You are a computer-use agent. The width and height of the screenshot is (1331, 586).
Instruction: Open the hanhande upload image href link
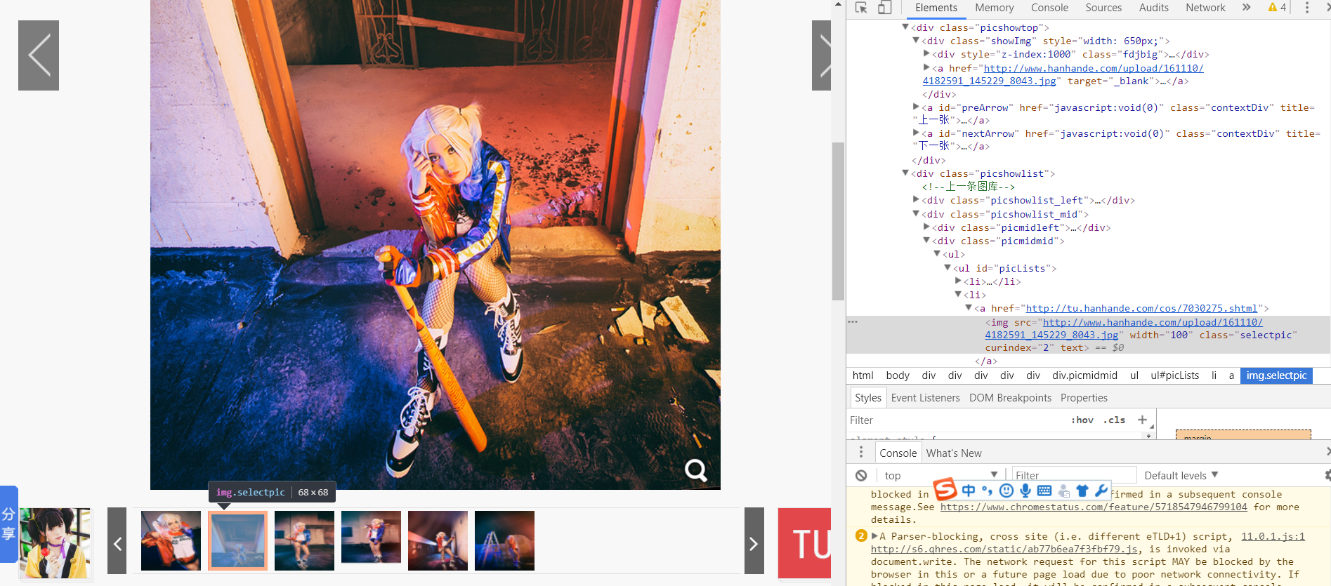click(x=1094, y=68)
